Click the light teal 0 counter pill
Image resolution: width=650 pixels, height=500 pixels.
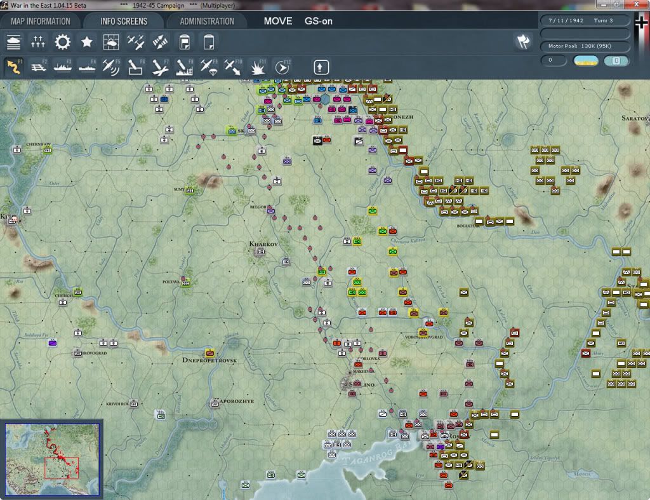pos(616,60)
